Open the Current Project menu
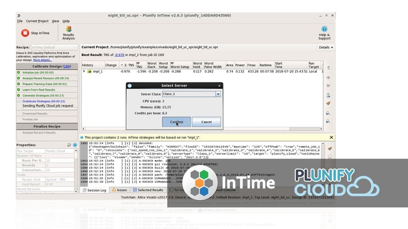This screenshot has height=229, width=408. click(x=37, y=21)
